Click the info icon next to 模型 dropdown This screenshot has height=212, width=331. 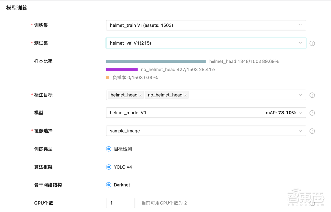pos(312,113)
